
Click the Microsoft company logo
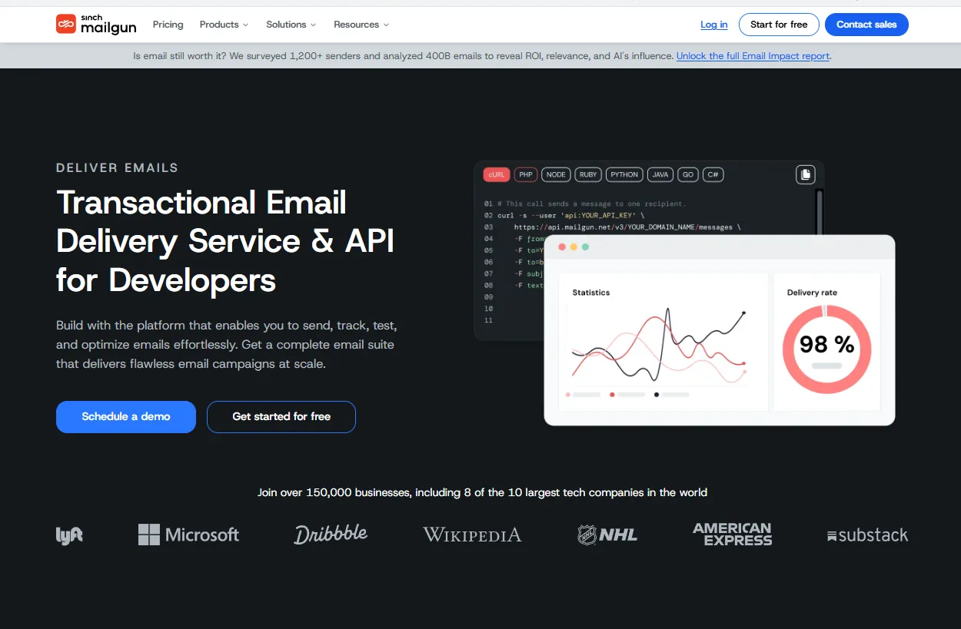click(189, 535)
